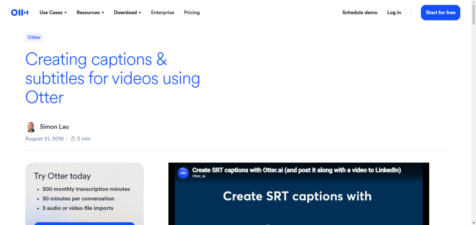Open the YouTube video title link
Image resolution: width=476 pixels, height=225 pixels.
coord(297,170)
